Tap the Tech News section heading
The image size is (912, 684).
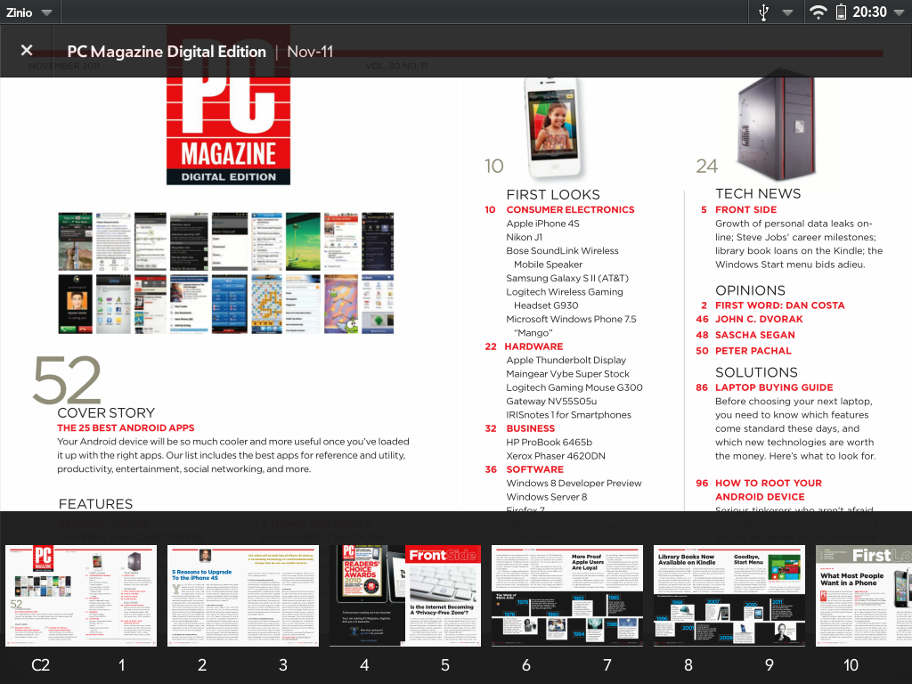(x=758, y=193)
